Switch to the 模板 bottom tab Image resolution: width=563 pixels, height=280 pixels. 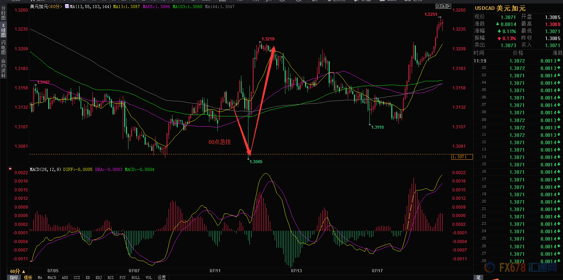(28, 278)
